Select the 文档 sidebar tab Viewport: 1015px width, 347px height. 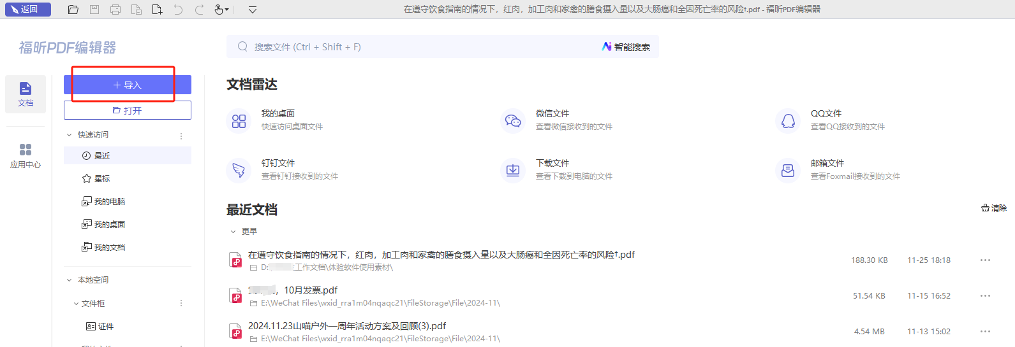pos(26,94)
